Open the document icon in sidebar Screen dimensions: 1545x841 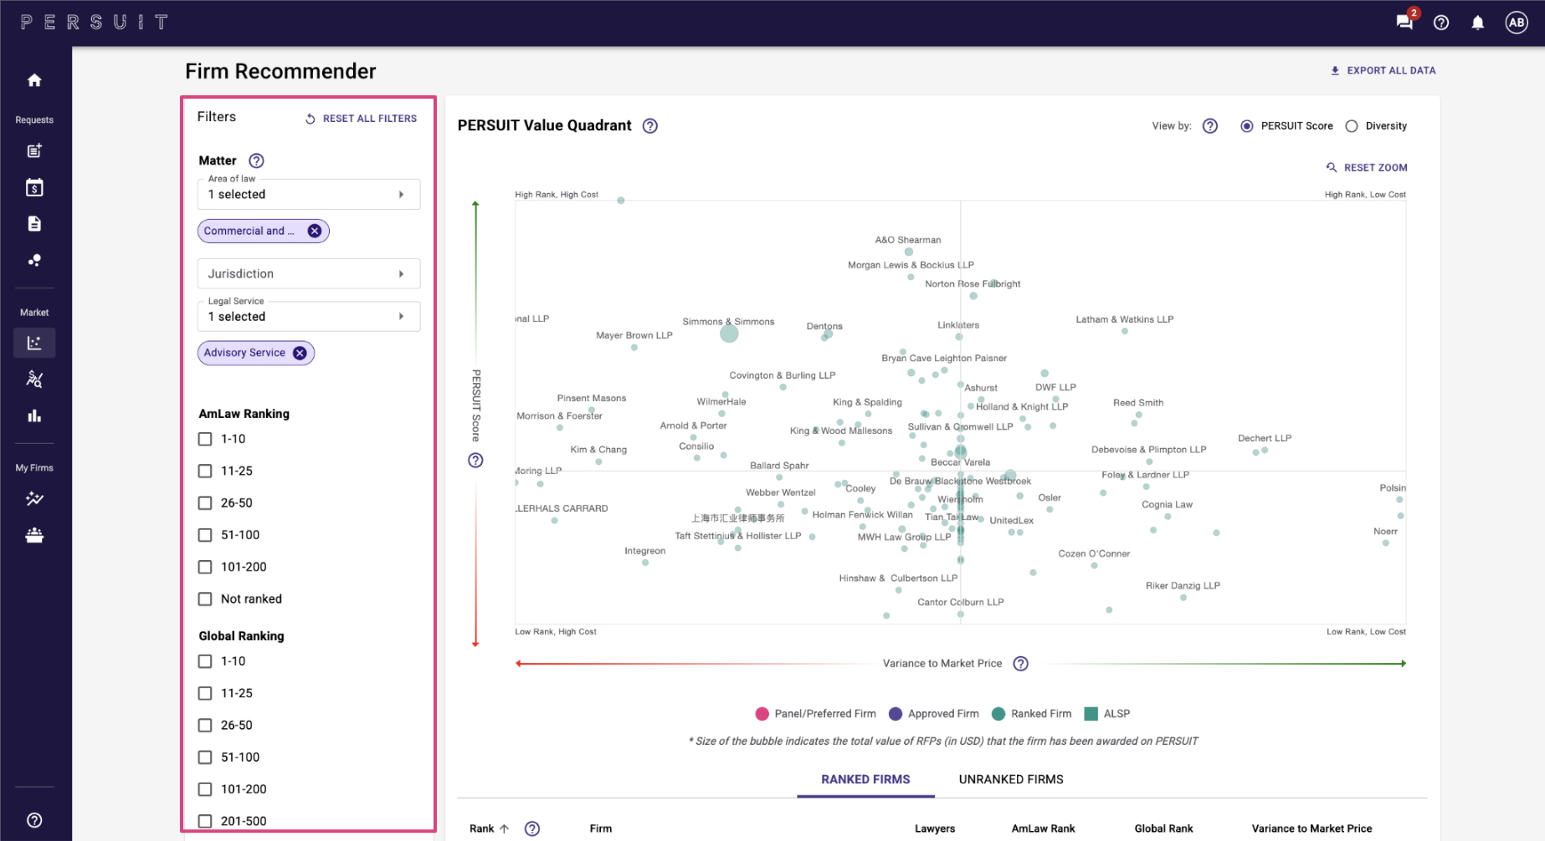click(34, 224)
